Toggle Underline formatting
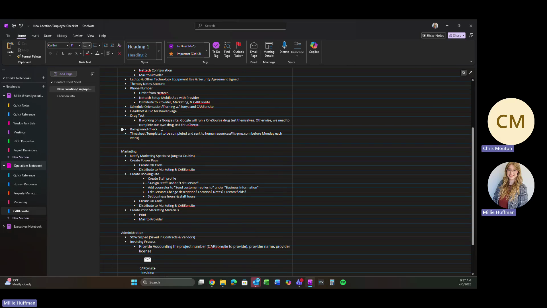 (63, 53)
